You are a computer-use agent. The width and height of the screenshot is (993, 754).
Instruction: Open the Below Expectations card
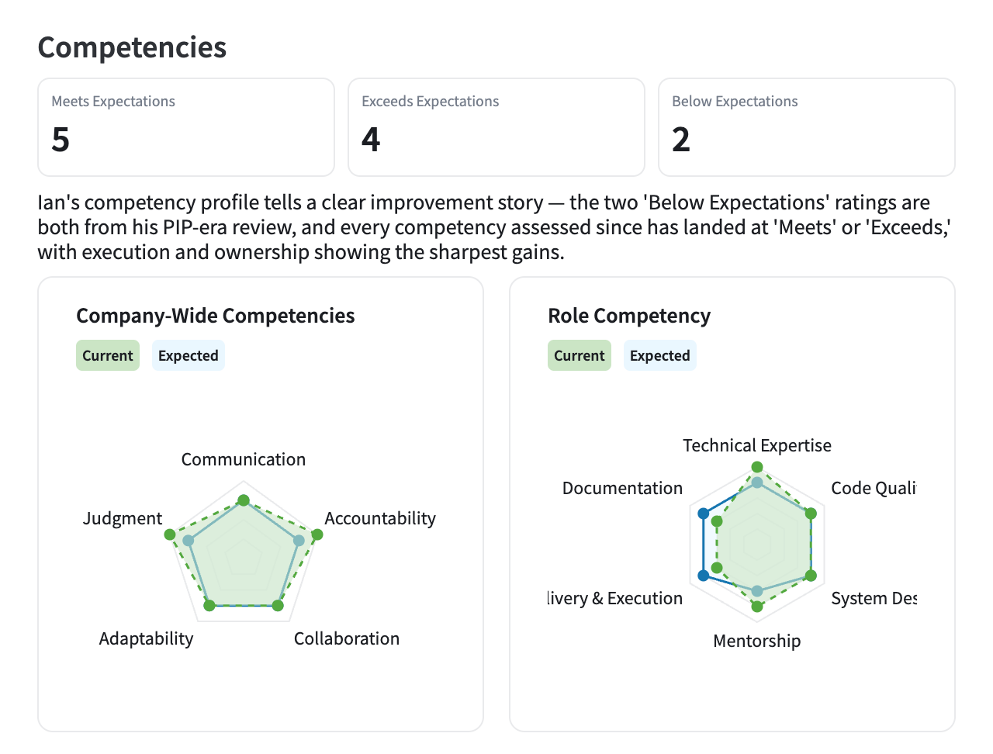[x=807, y=127]
